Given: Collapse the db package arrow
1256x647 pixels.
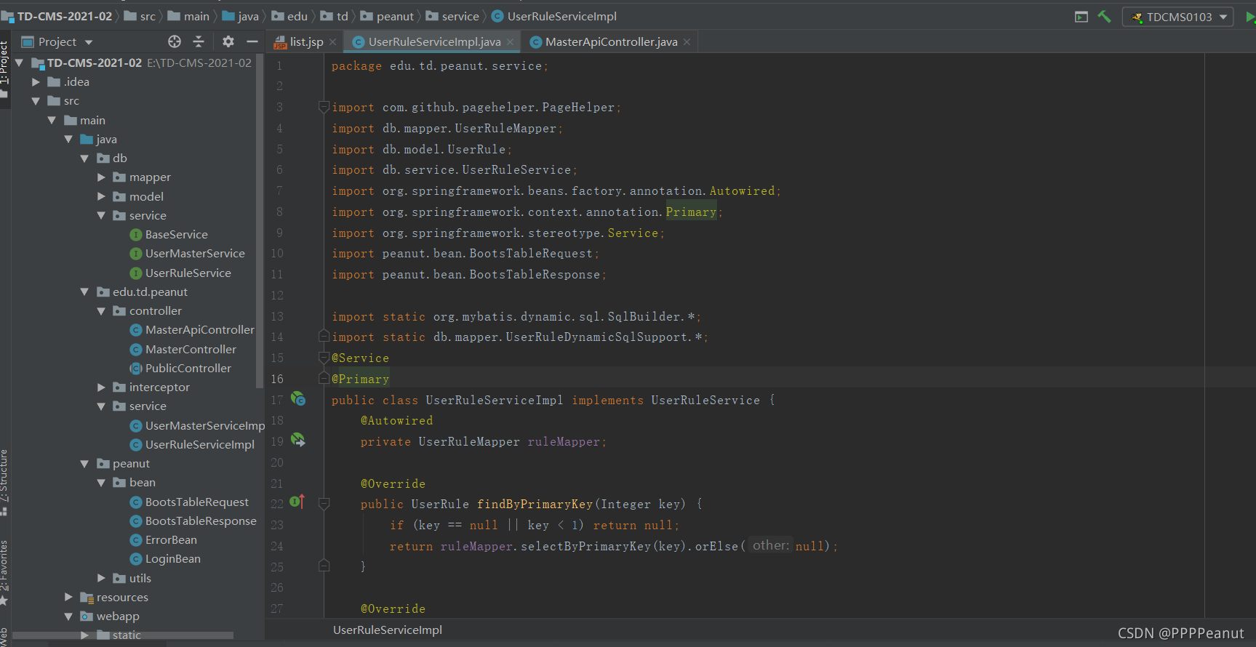Looking at the screenshot, I should [x=84, y=158].
